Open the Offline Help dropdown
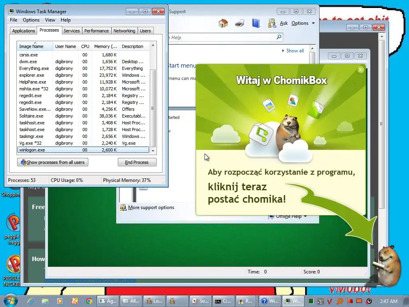409x307 pixels. [x=288, y=216]
